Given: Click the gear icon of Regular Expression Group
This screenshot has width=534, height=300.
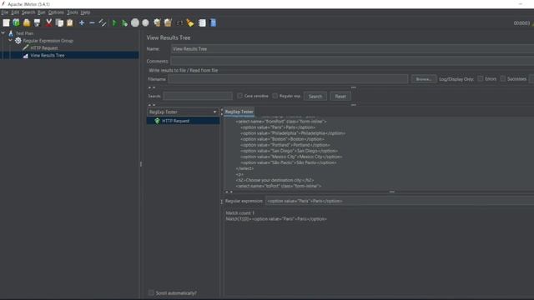Looking at the screenshot, I should [x=18, y=41].
